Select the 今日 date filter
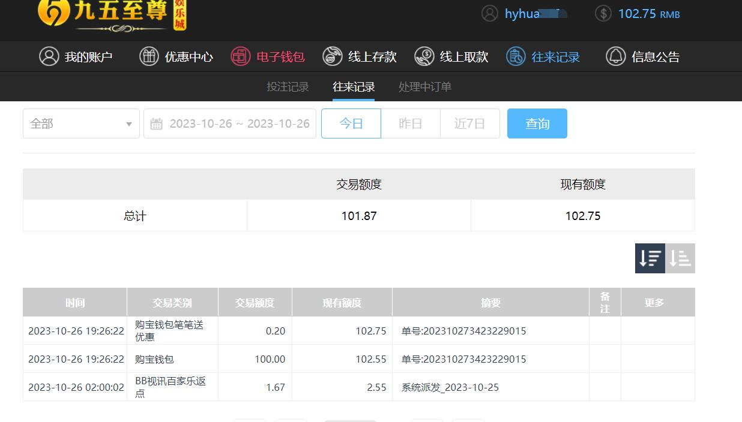Viewport: 742px width, 422px height. coord(351,123)
